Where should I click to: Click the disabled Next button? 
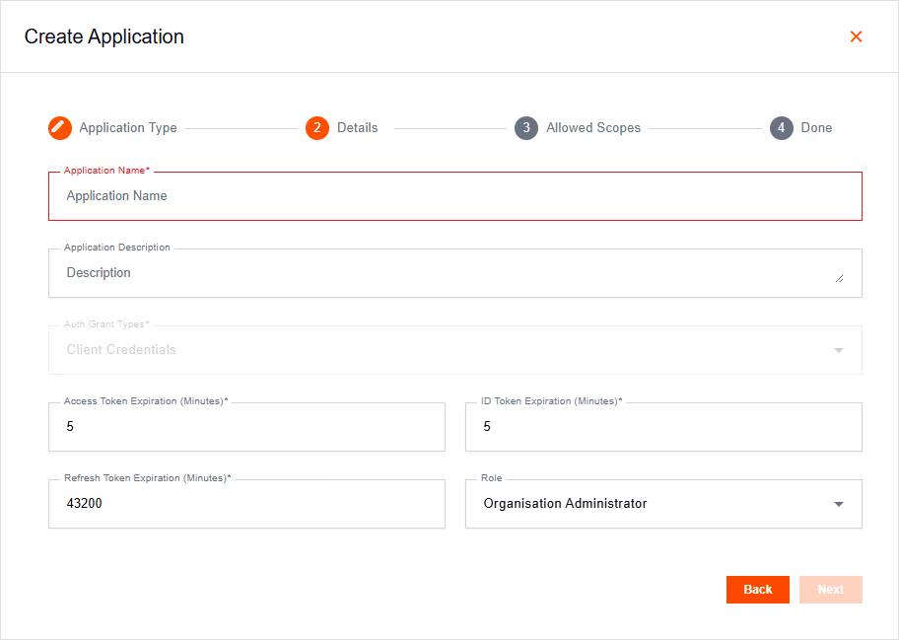(x=831, y=590)
